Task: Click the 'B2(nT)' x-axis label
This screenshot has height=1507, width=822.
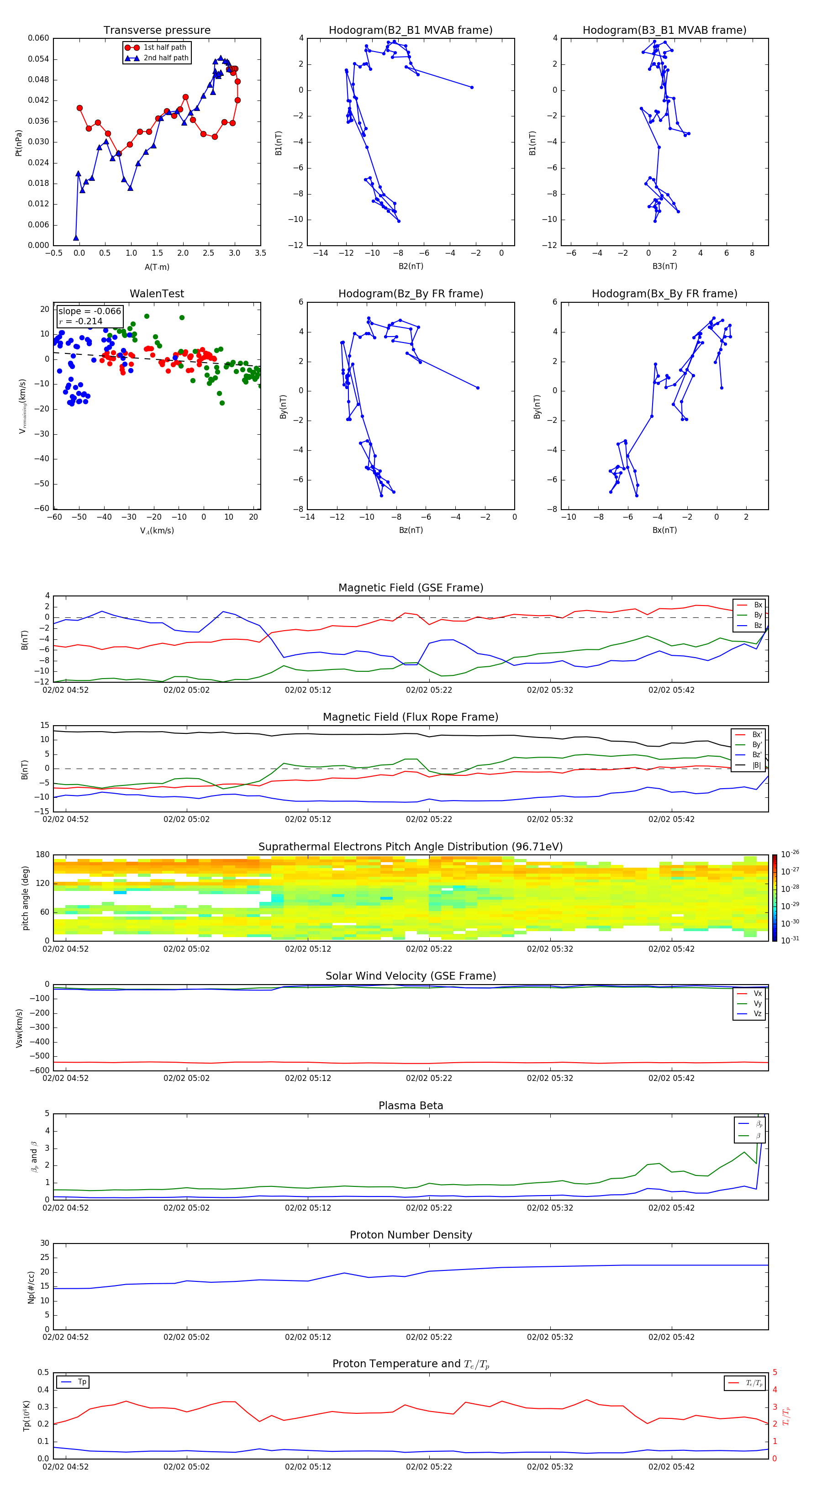Action: (x=411, y=267)
